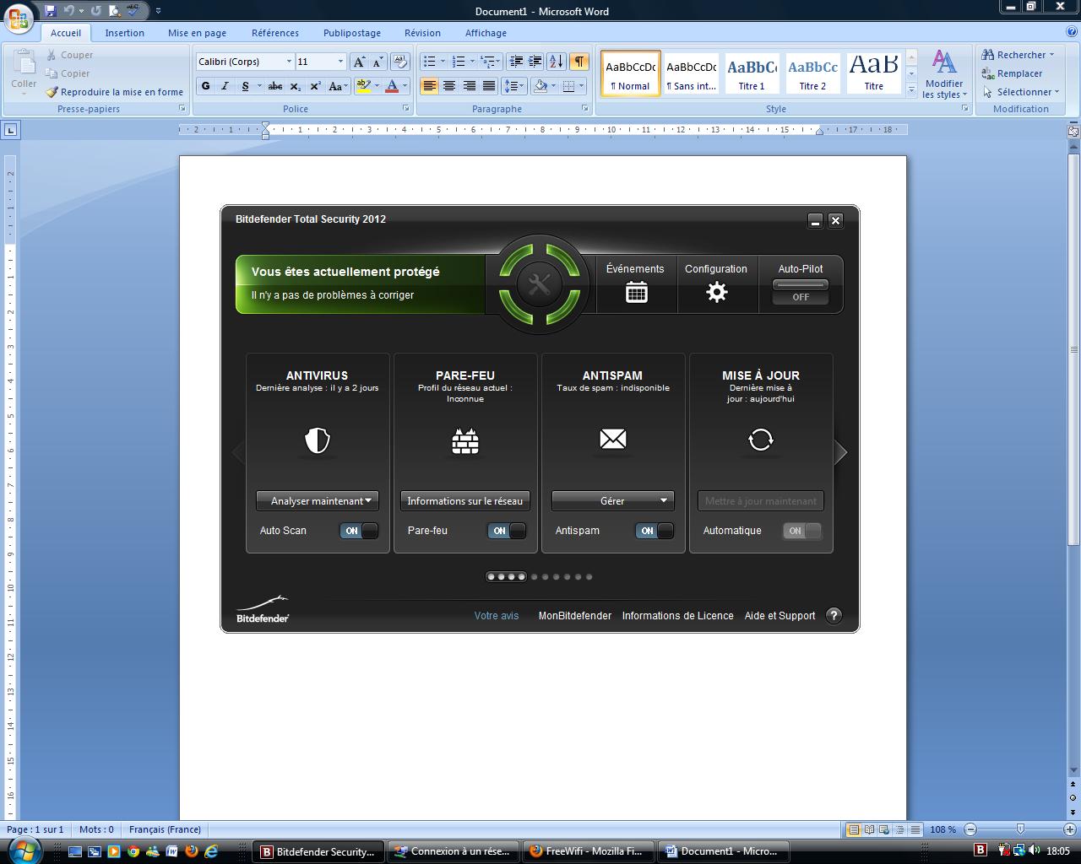Click zoom out minus in status bar

970,829
